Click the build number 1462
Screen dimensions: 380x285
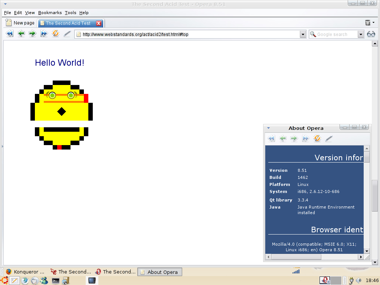click(303, 177)
